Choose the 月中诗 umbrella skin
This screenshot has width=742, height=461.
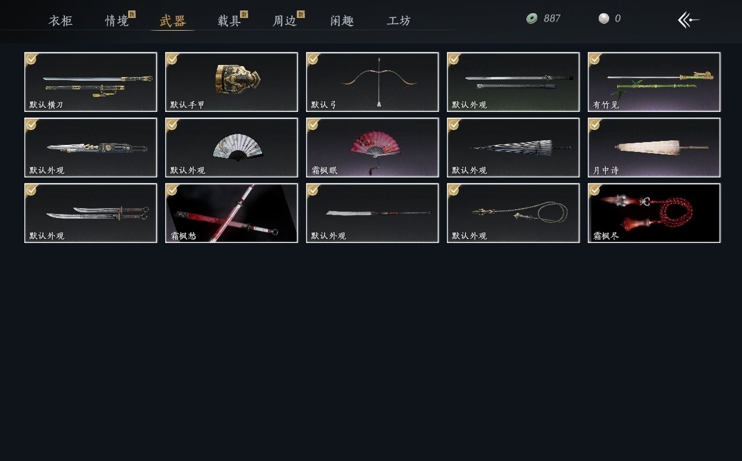(x=654, y=147)
